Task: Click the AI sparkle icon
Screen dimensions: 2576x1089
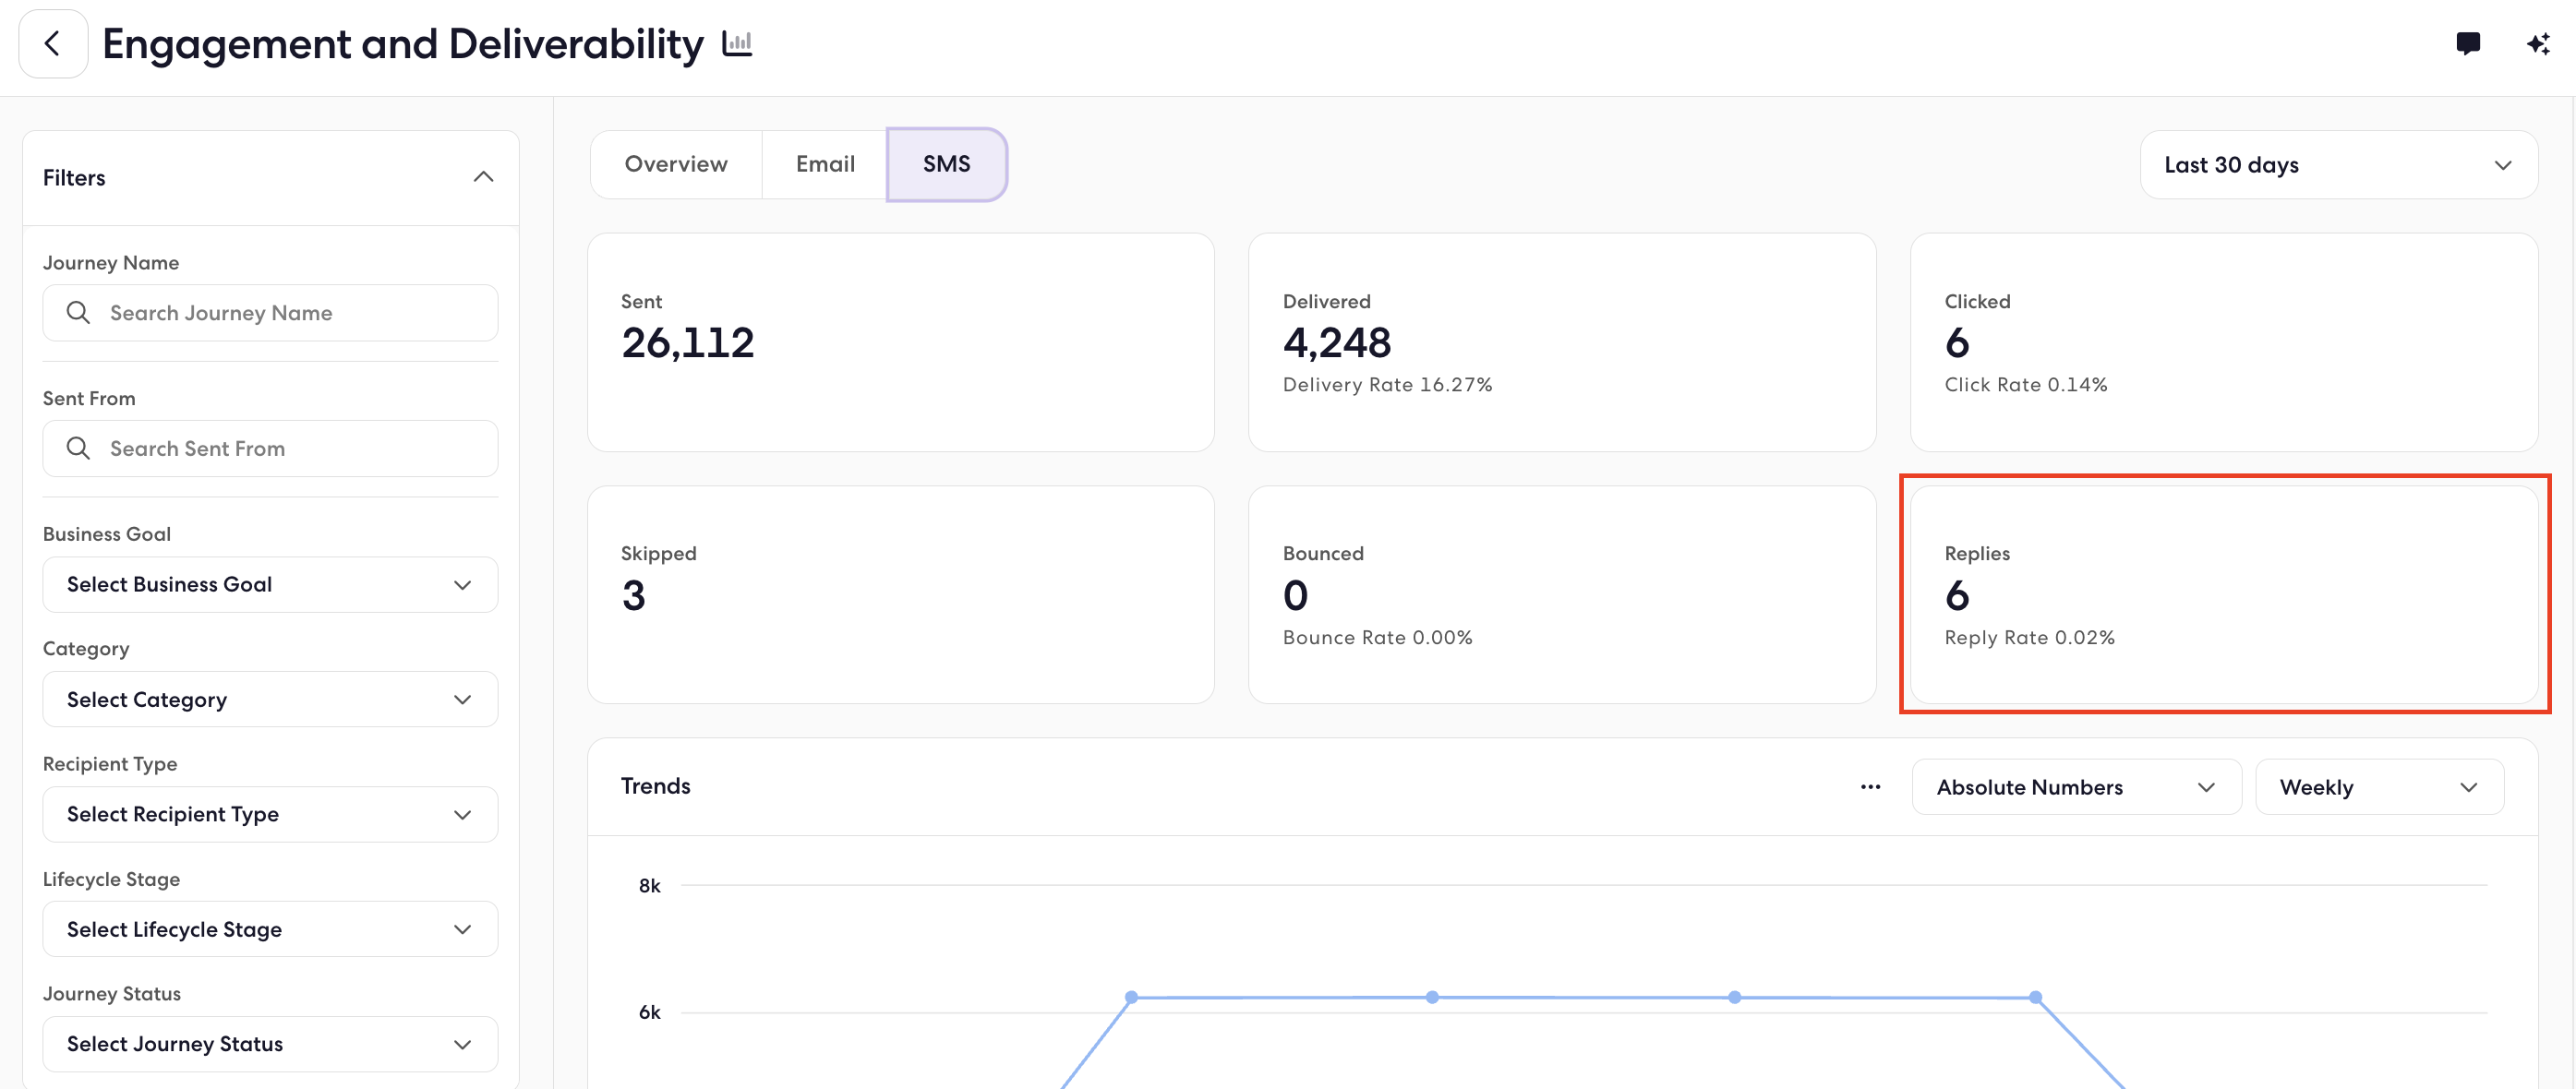Action: 2538,44
